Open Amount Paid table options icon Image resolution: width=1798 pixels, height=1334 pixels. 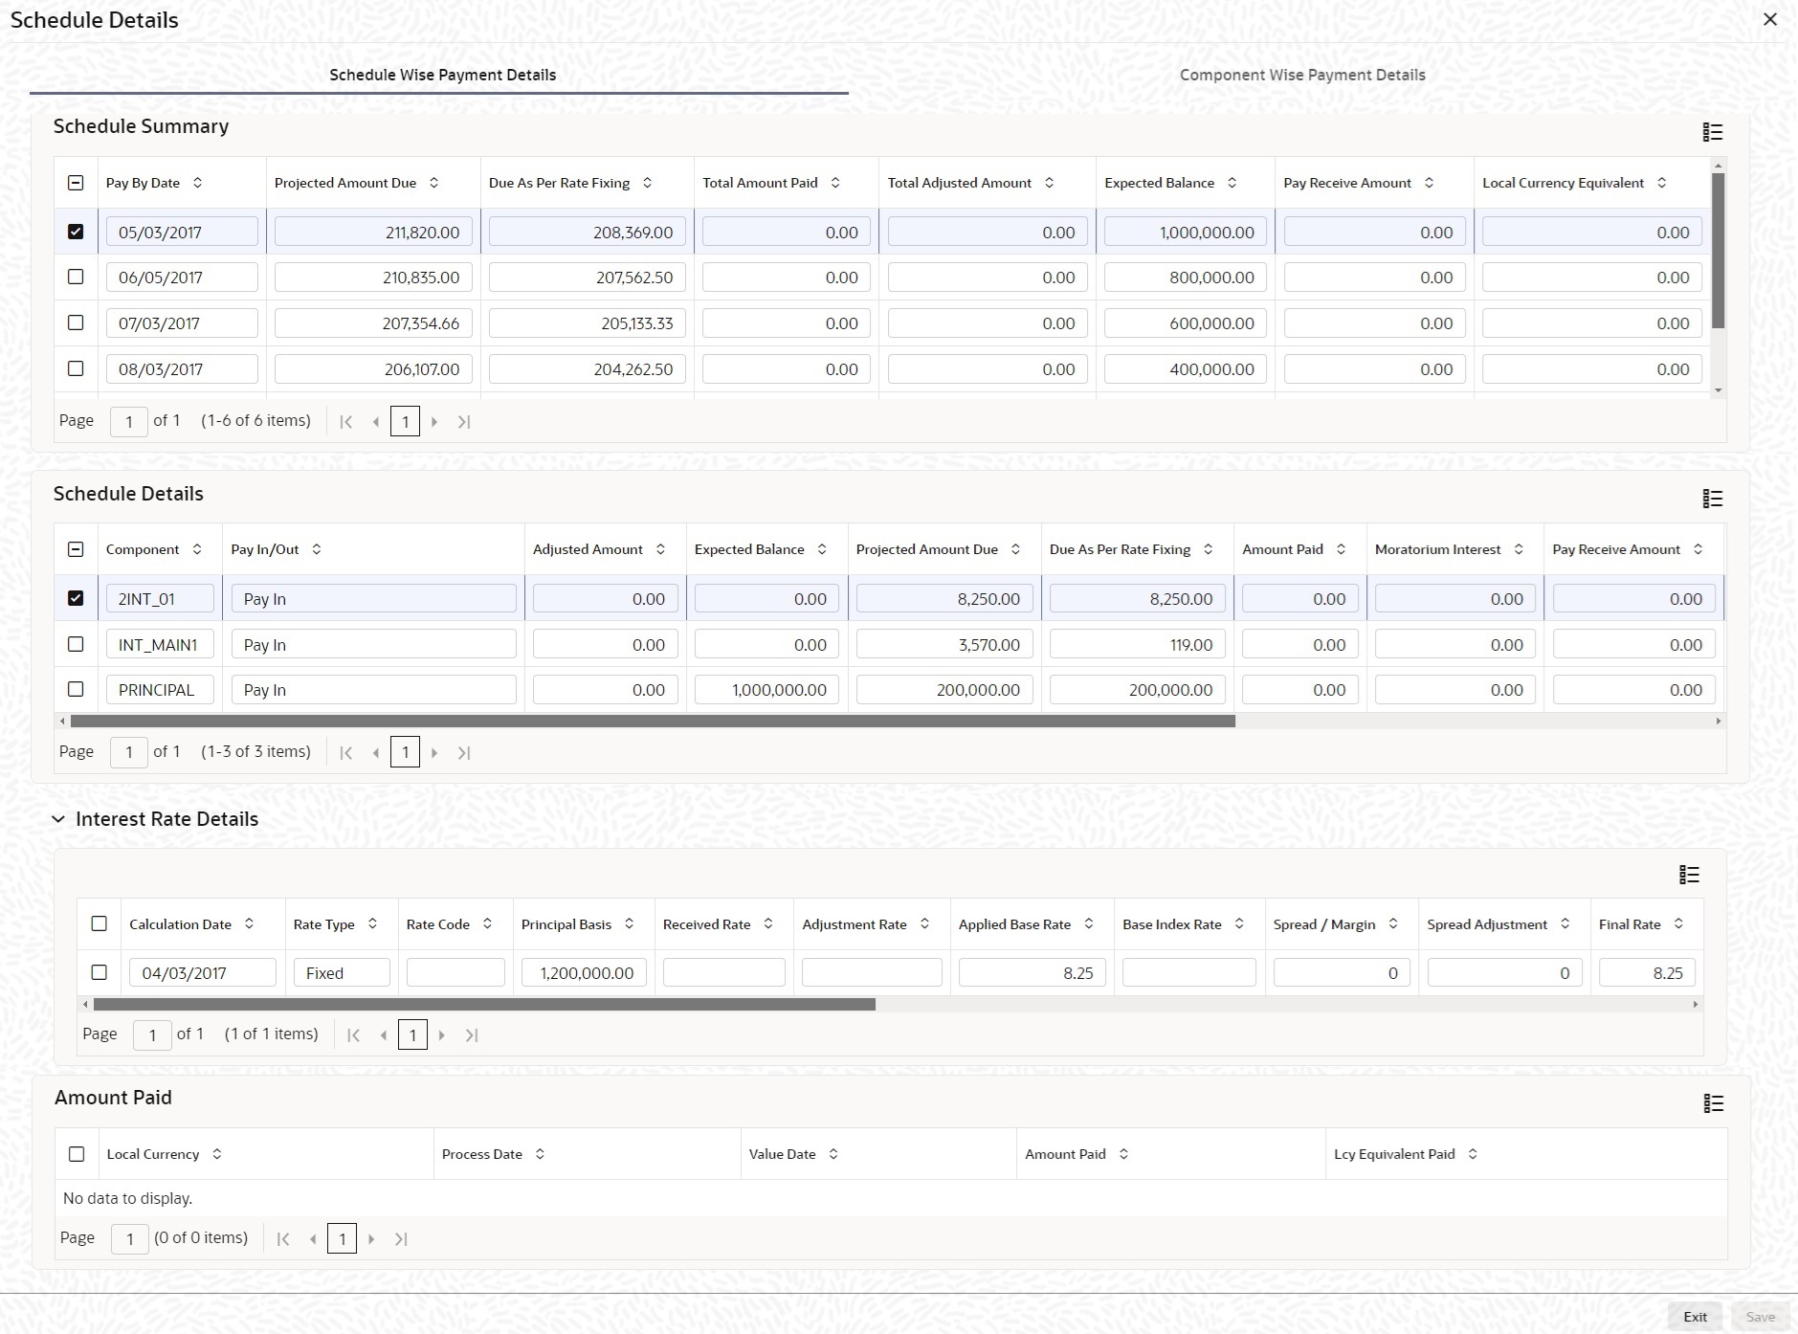tap(1713, 1103)
